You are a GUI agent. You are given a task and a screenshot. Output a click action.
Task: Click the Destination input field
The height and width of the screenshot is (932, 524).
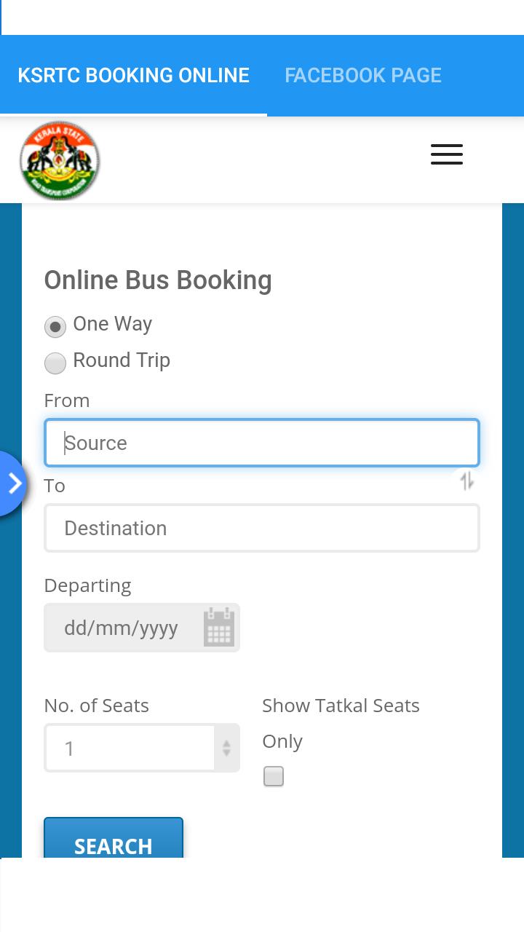(x=261, y=528)
